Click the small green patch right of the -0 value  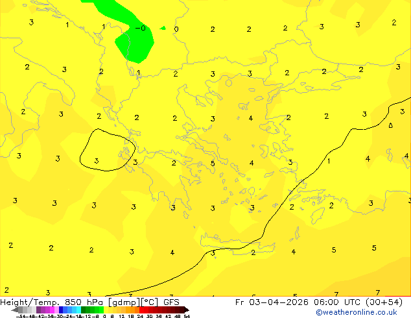[163, 28]
